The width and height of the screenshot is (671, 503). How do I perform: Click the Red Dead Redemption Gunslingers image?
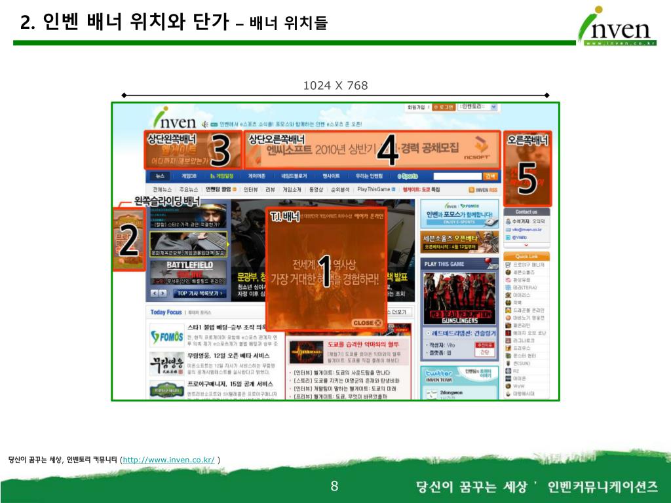[459, 298]
